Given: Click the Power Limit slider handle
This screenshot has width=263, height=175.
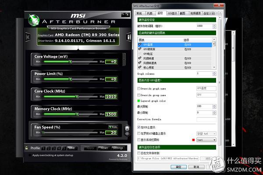Looking at the screenshot, I should (x=71, y=79).
